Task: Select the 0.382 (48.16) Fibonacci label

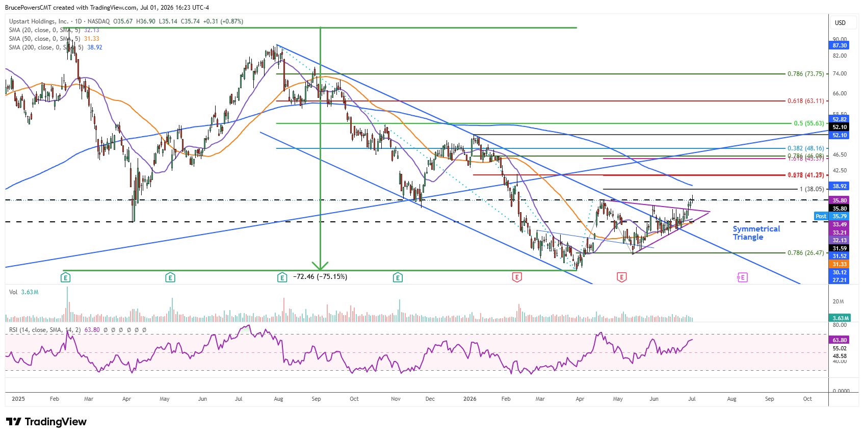Action: [805, 148]
